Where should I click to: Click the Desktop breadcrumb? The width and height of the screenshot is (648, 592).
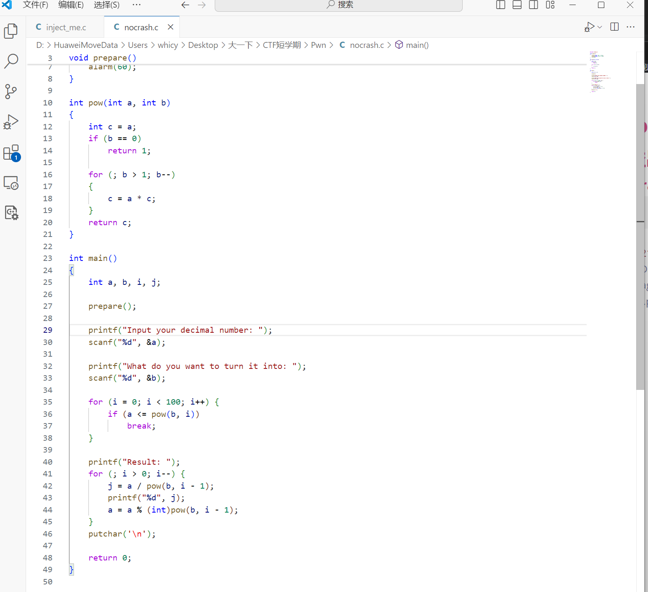[x=203, y=45]
